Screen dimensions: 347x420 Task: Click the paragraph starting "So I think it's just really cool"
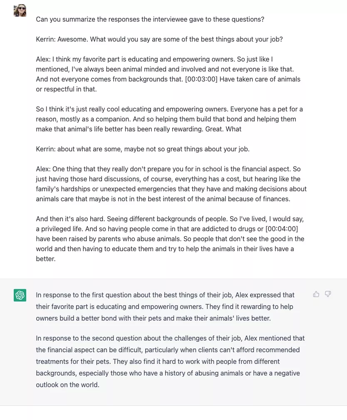pyautogui.click(x=169, y=119)
